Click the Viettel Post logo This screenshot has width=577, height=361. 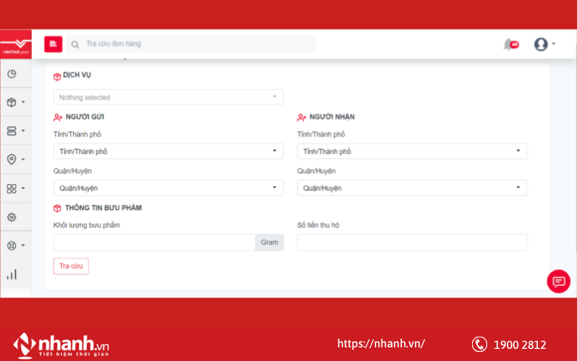click(16, 45)
